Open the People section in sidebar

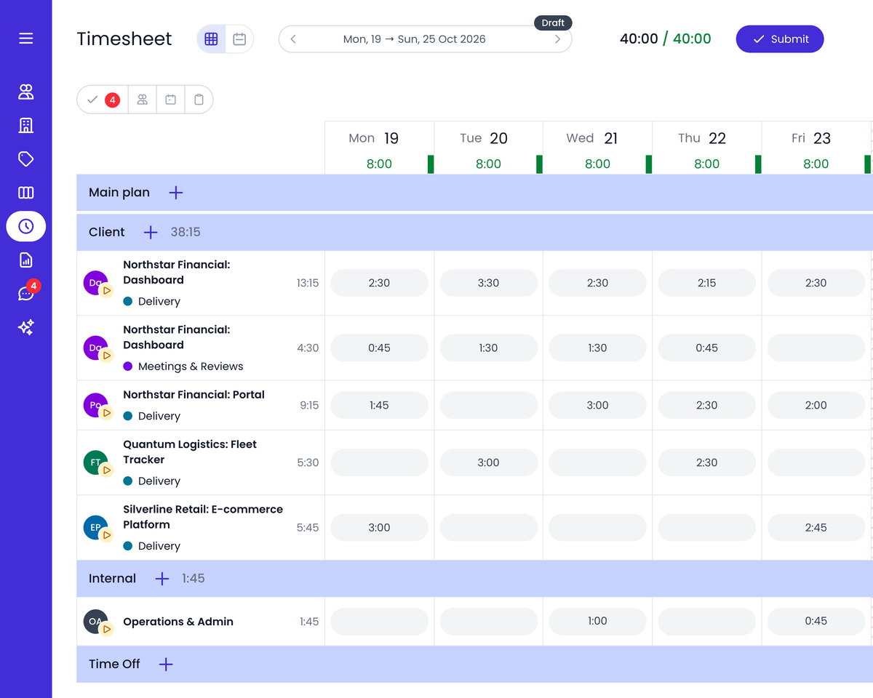[x=26, y=92]
